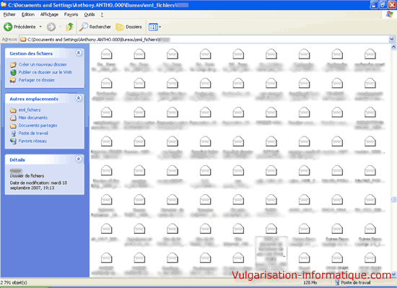Viewport: 397px width, 288px height.
Task: Collapse the Gestion des fichiers panel
Action: pos(79,53)
